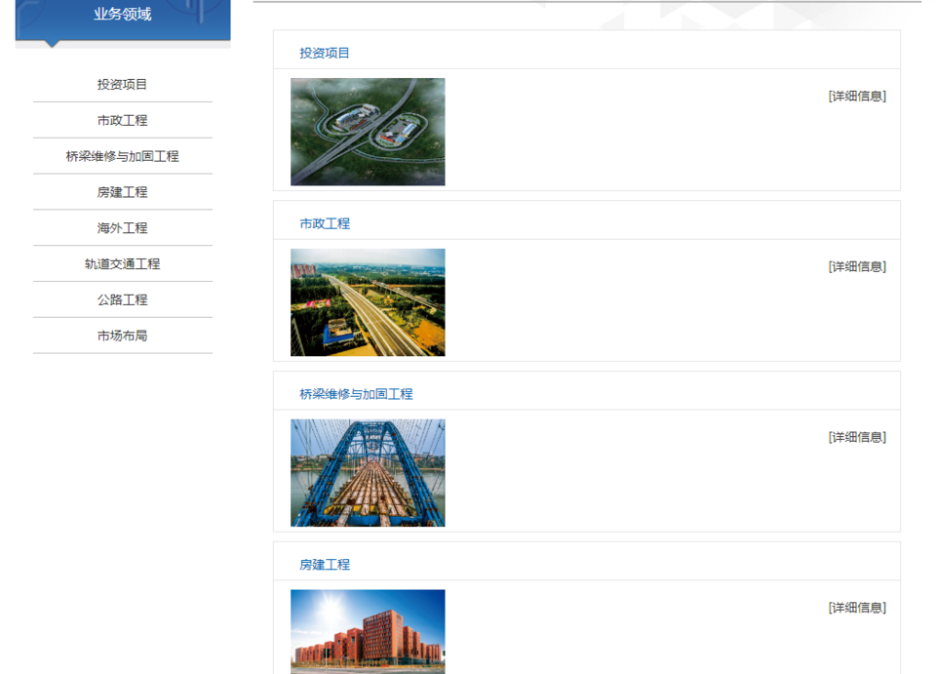
Task: Click [详细信息] in the 房建工程 card
Action: (x=857, y=608)
